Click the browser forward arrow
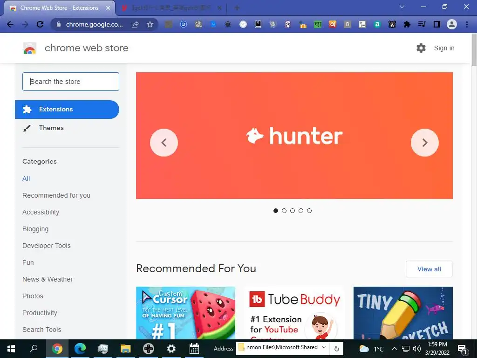The height and width of the screenshot is (358, 477). tap(25, 24)
